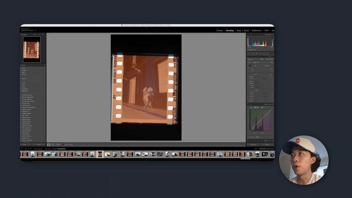Add a new preset with plus icon

point(44,65)
